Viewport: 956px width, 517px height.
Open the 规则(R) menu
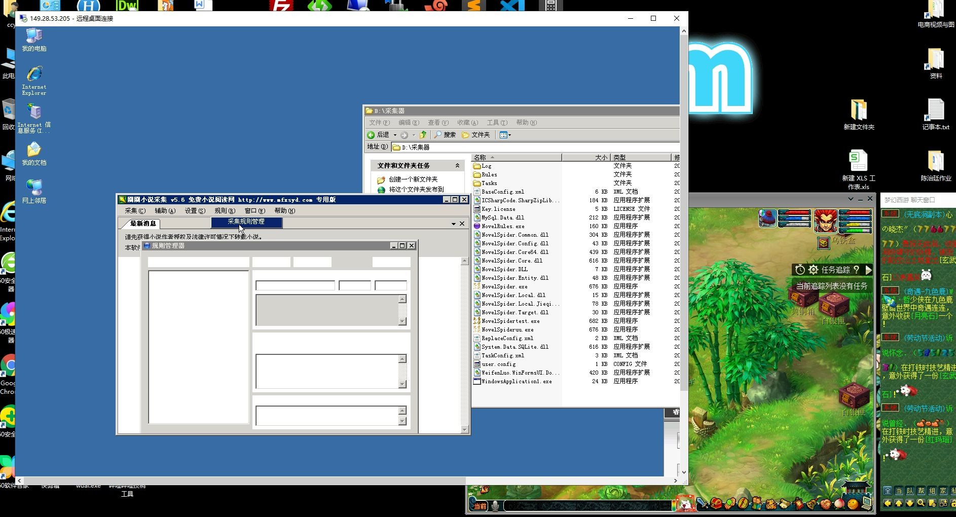click(x=225, y=211)
